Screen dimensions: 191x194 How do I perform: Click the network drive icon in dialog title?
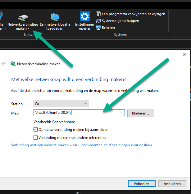click(x=13, y=64)
